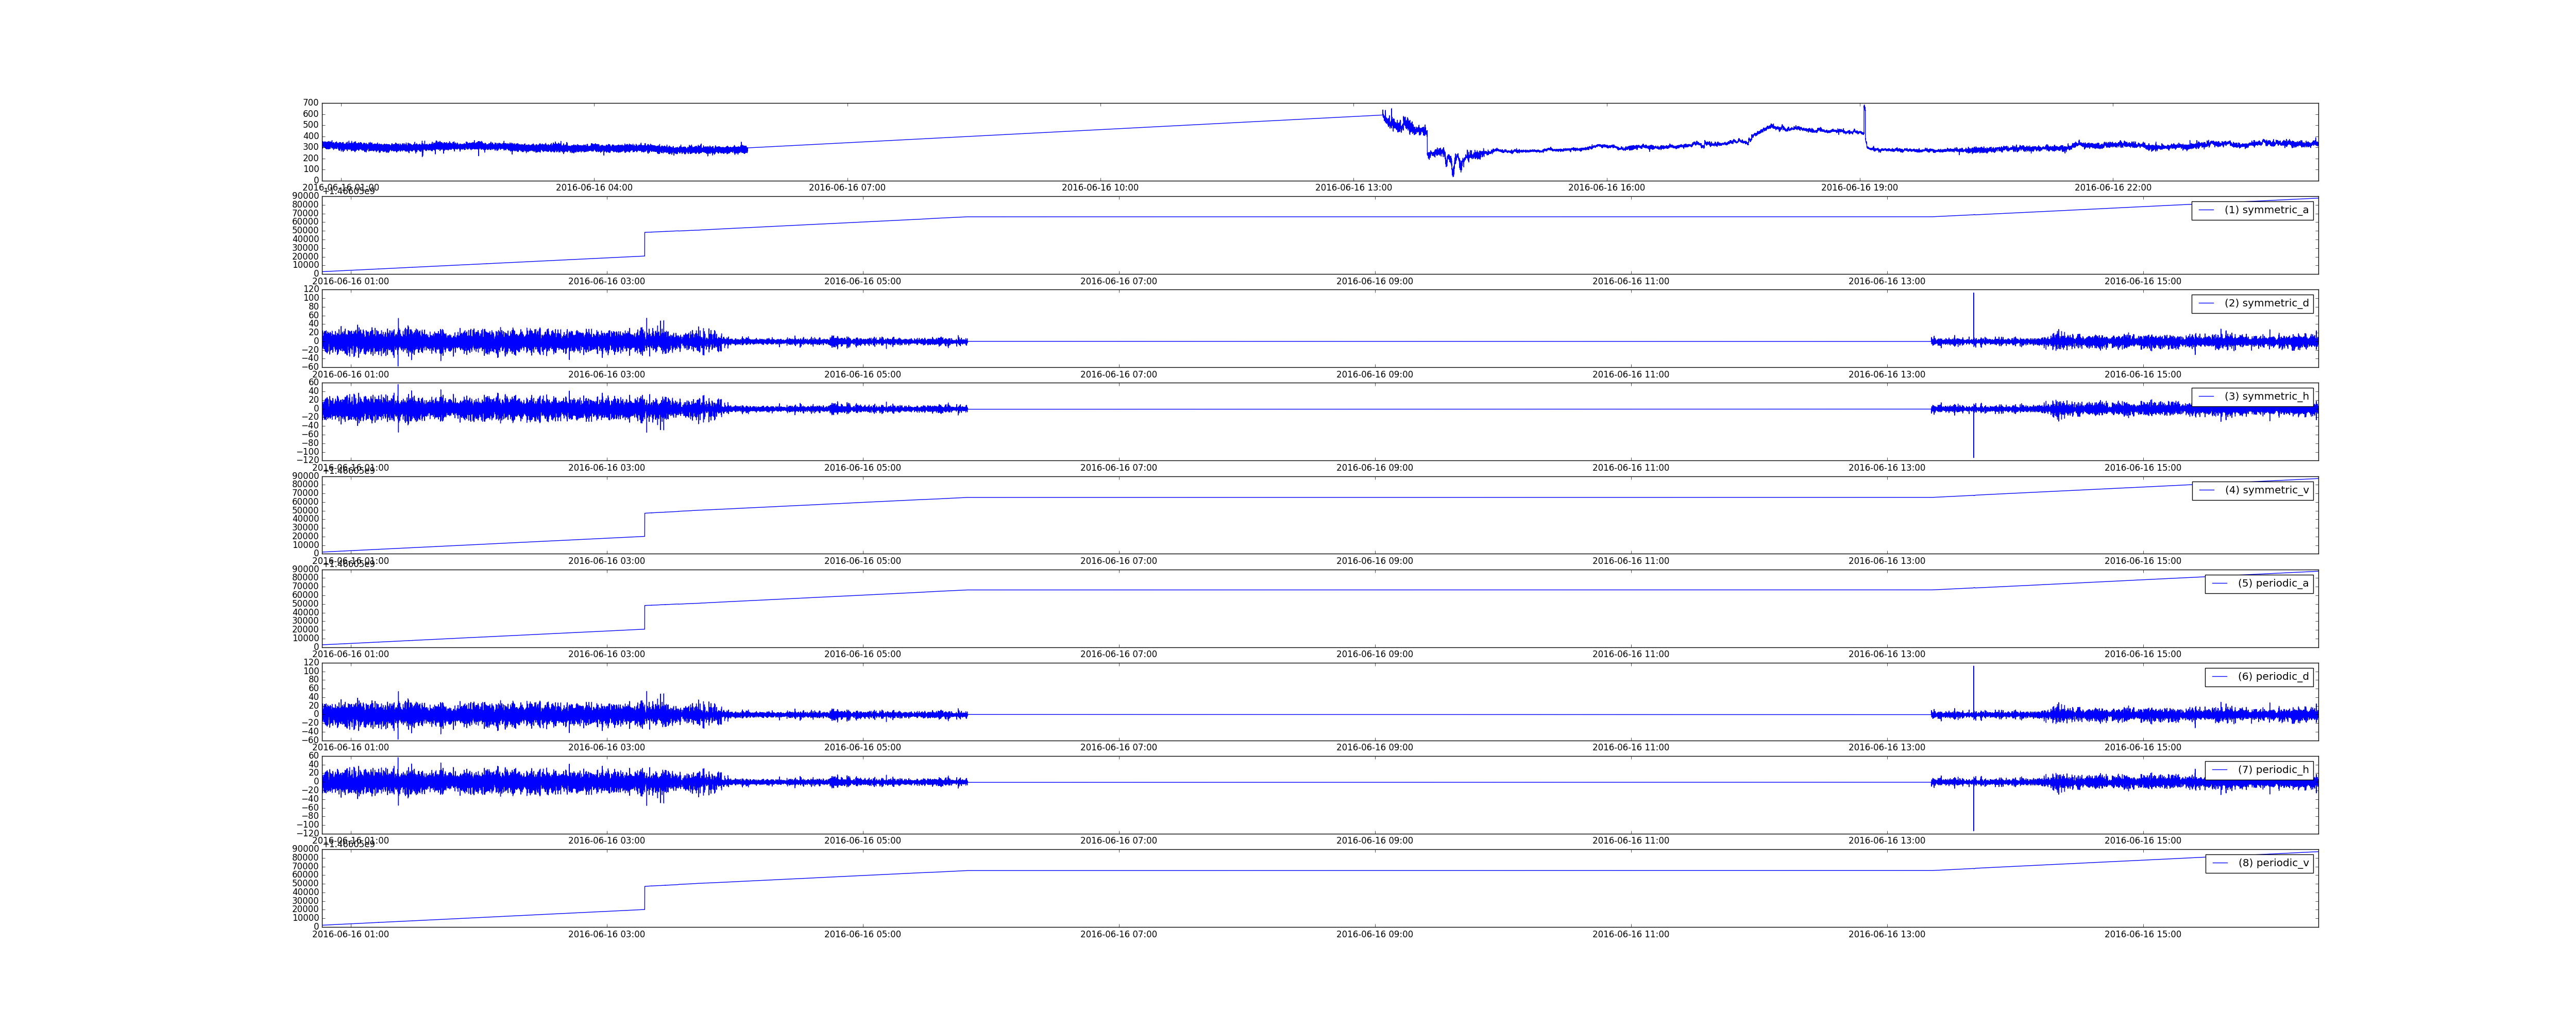Click the sharp peak near 19:00 in top plot
Viewport: 2576px width, 1030px height.
(x=1864, y=109)
